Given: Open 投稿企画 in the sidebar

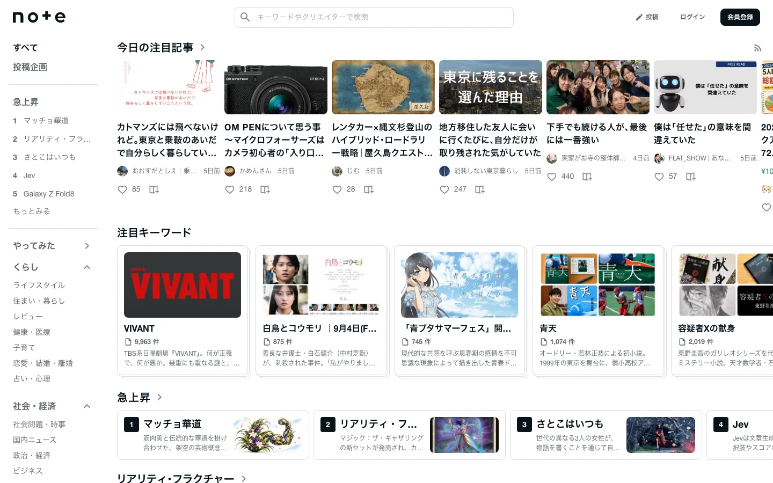Looking at the screenshot, I should click(30, 67).
